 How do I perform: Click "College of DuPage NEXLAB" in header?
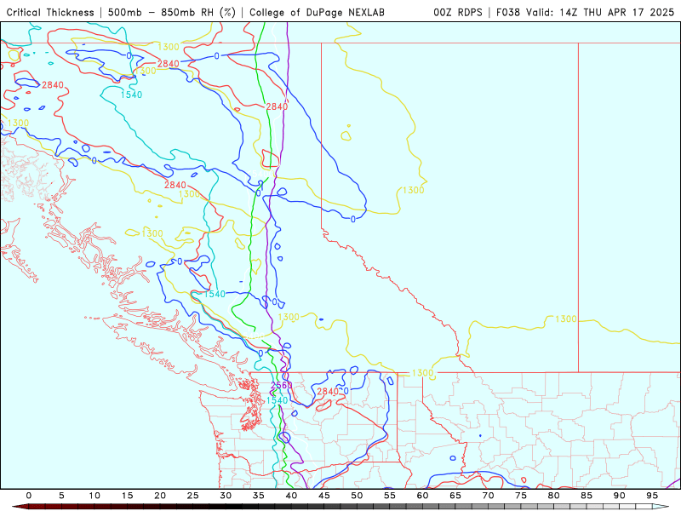[317, 12]
